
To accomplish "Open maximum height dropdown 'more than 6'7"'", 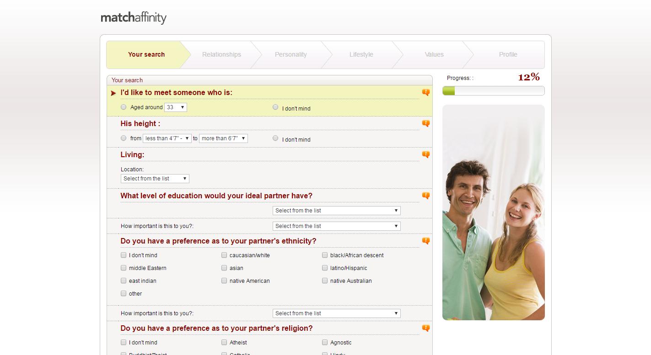I will (x=223, y=138).
